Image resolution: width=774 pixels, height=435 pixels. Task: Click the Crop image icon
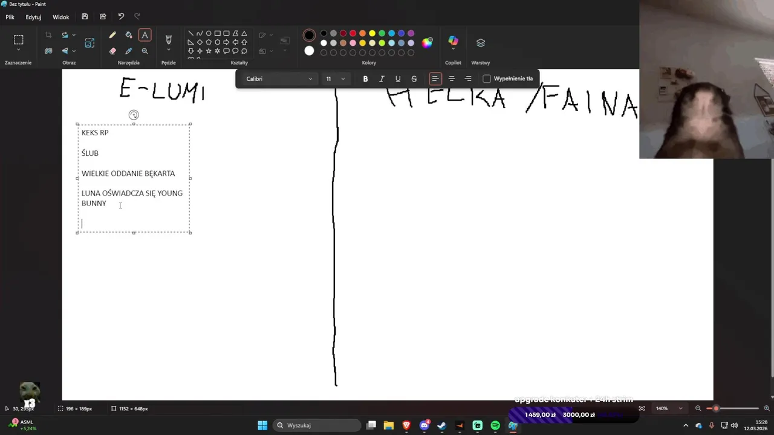click(x=48, y=35)
